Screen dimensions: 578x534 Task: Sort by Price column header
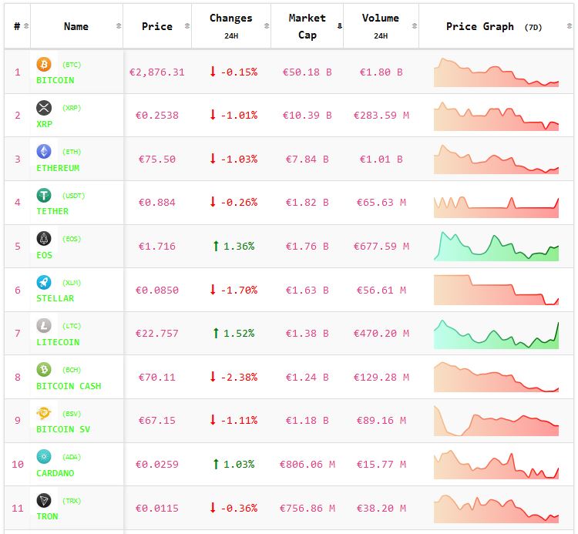pos(157,26)
